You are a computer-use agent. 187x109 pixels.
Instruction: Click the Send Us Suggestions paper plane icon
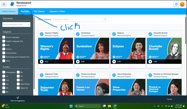point(18,98)
